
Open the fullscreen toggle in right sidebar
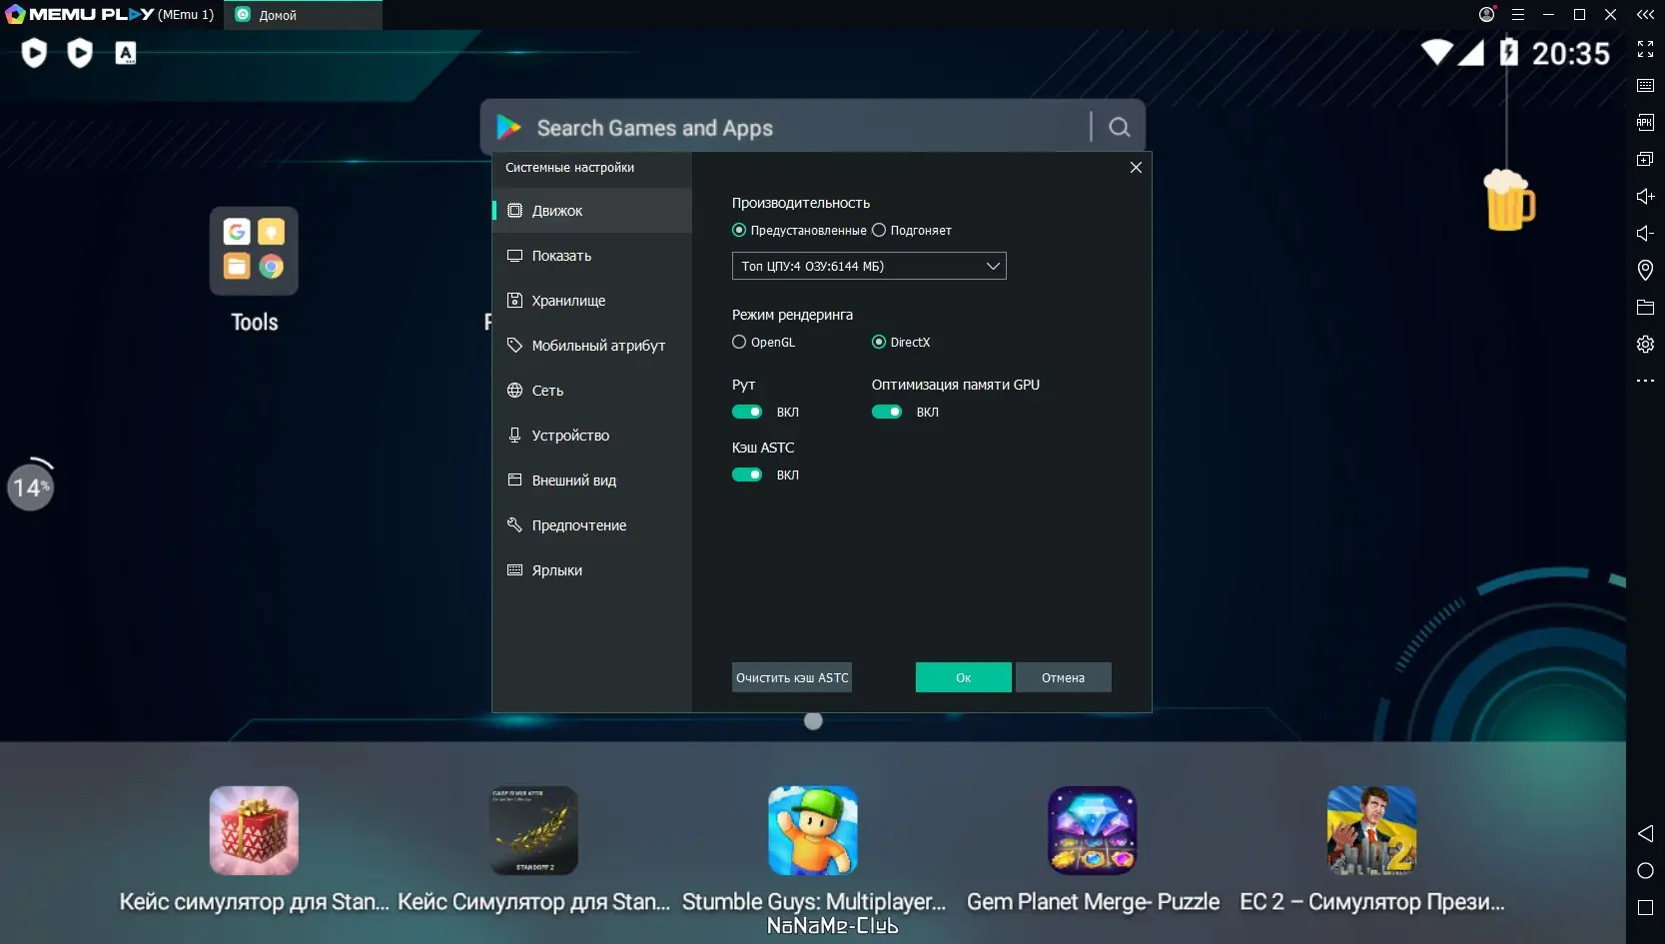click(1645, 49)
